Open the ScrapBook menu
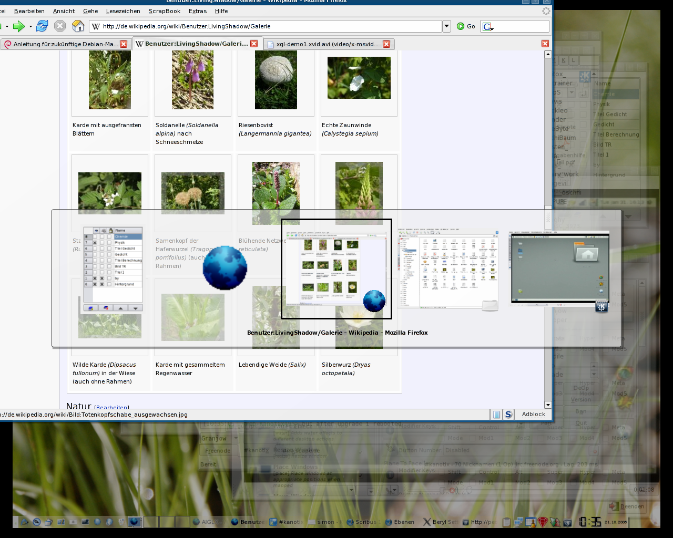Screen dimensions: 673x538 pos(164,11)
